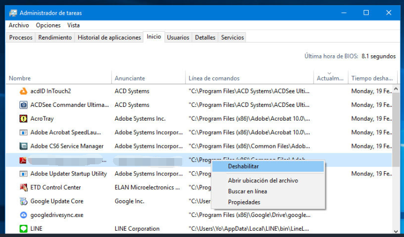Select googledrivesync.exe entry
Image resolution: width=404 pixels, height=237 pixels.
(57, 215)
